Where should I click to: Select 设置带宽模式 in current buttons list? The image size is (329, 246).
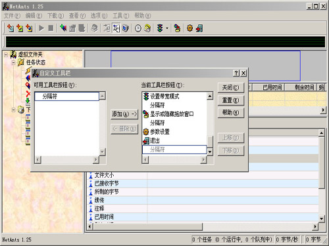click(x=174, y=96)
